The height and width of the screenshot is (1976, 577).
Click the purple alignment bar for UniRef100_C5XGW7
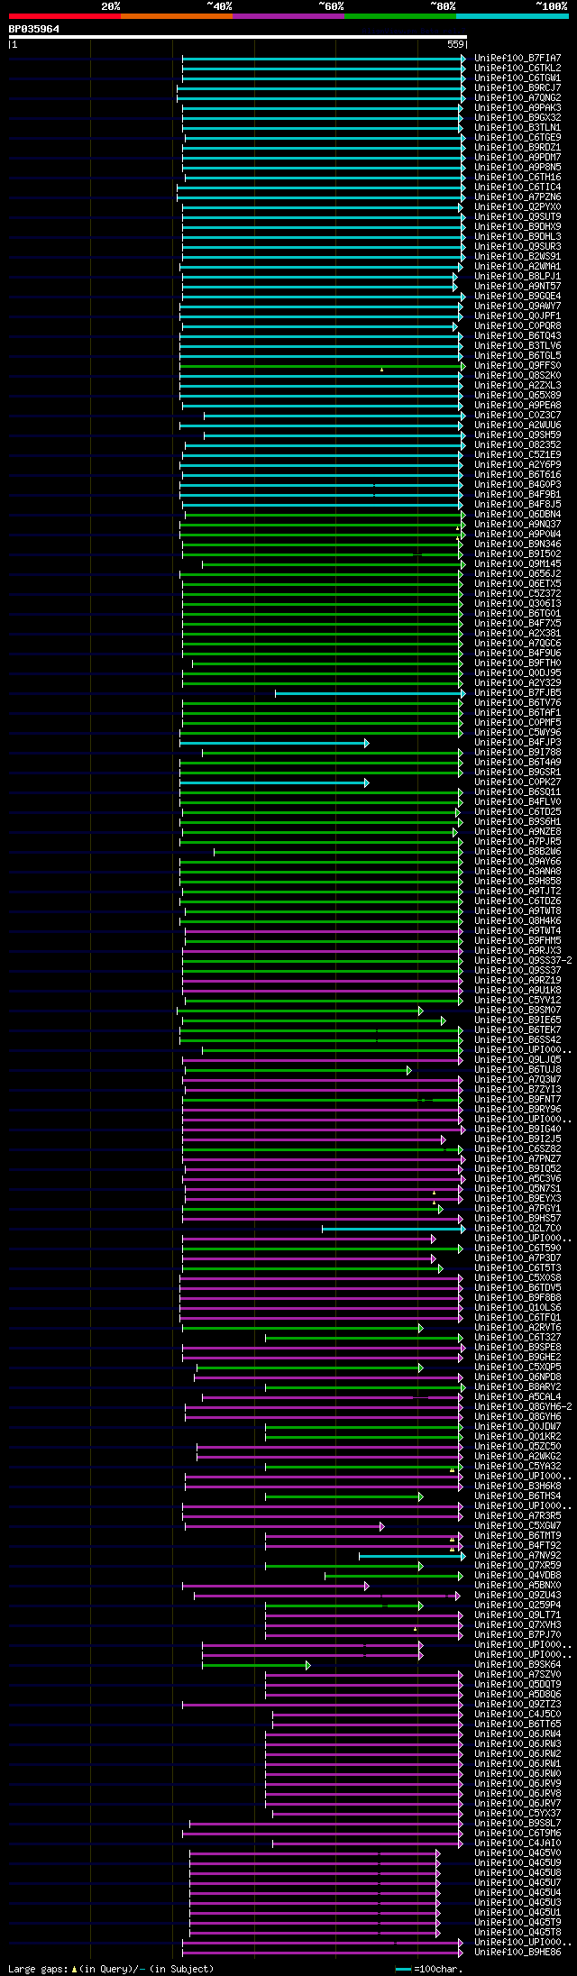point(285,1526)
